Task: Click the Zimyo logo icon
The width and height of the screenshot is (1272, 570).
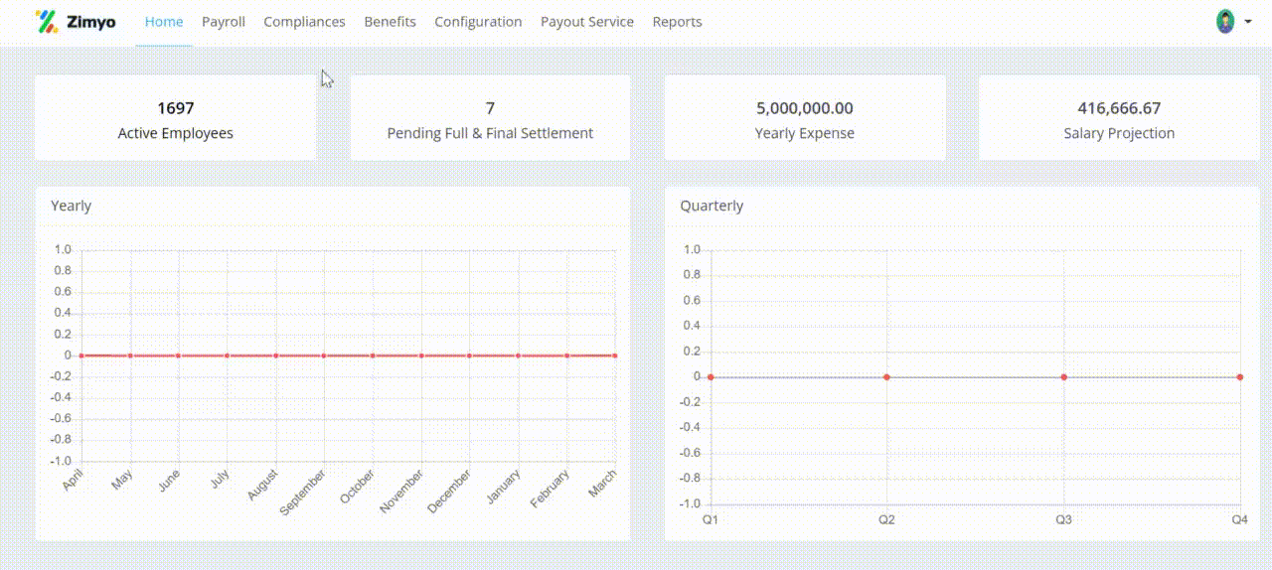Action: [x=46, y=21]
